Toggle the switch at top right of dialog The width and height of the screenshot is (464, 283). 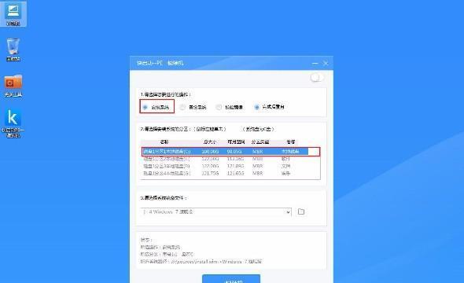[x=317, y=78]
